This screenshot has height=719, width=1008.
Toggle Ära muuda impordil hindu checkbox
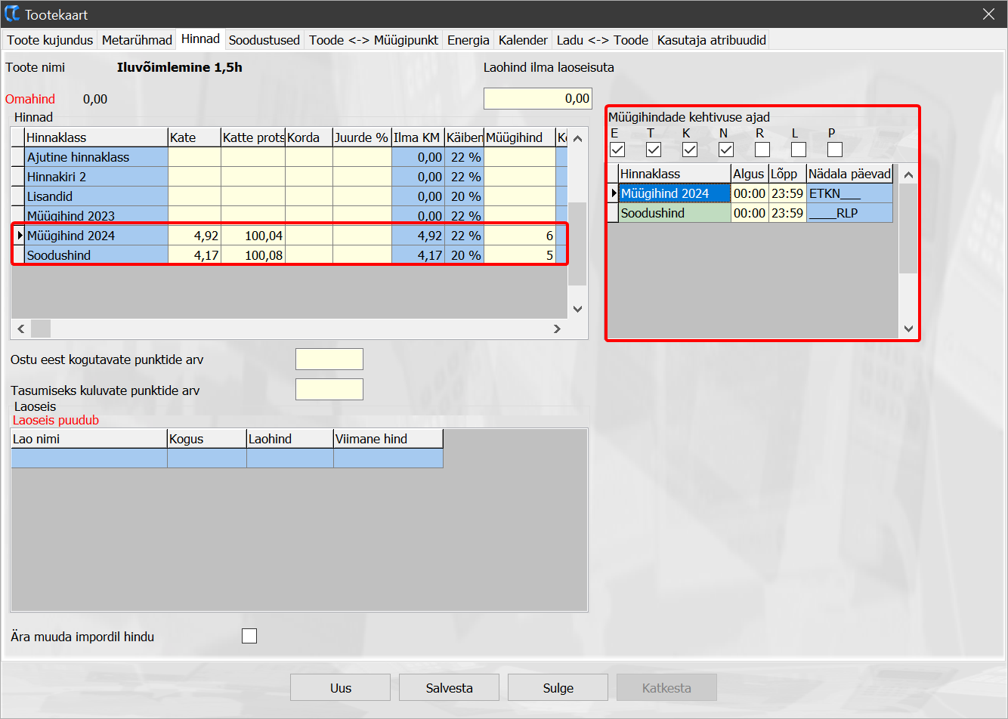249,636
